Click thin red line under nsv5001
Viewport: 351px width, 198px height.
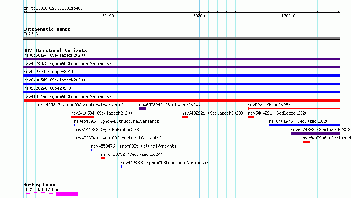click(294, 109)
